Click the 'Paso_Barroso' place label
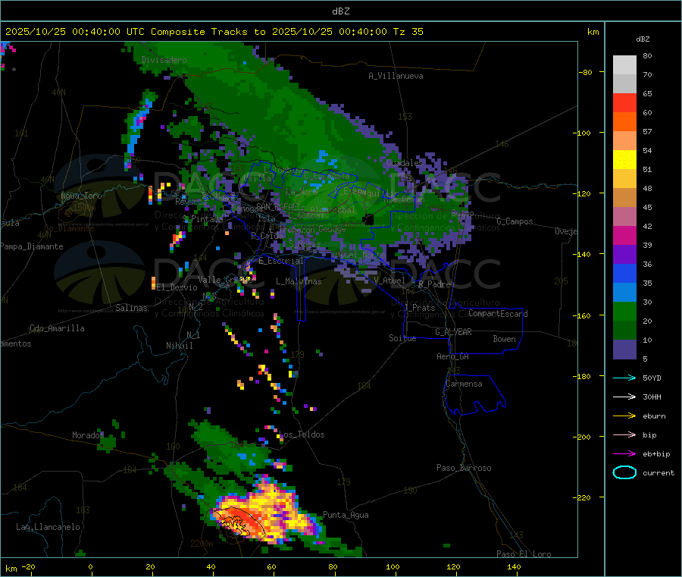 464,469
